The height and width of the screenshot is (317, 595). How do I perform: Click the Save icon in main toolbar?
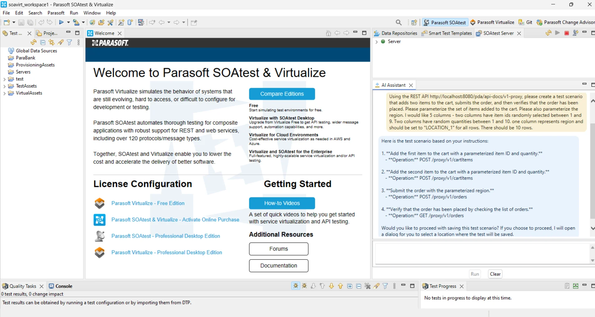(x=21, y=22)
